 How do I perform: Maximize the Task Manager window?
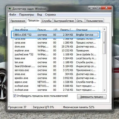tap(98, 8)
